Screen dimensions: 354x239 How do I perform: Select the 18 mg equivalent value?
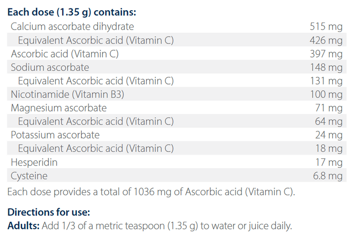[x=329, y=149]
